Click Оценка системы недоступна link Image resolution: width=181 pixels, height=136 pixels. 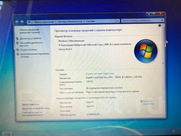tap(100, 74)
